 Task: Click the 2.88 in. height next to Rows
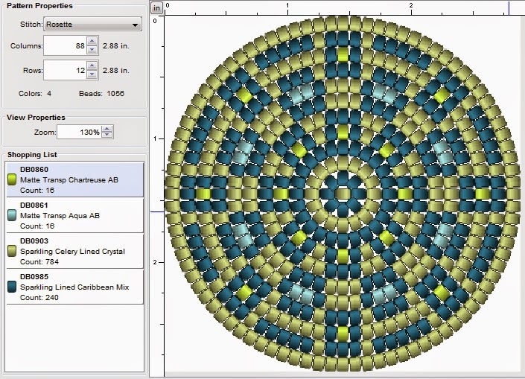point(116,70)
